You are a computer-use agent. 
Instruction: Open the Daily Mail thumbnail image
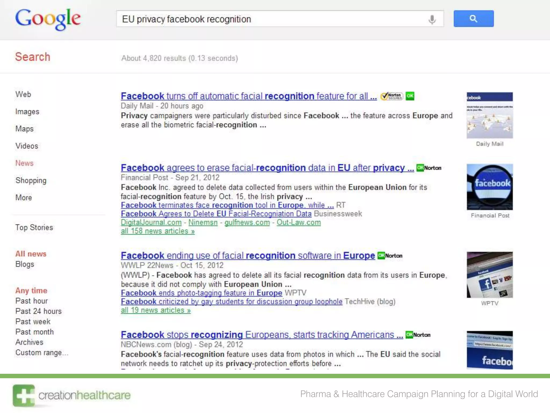tap(490, 115)
